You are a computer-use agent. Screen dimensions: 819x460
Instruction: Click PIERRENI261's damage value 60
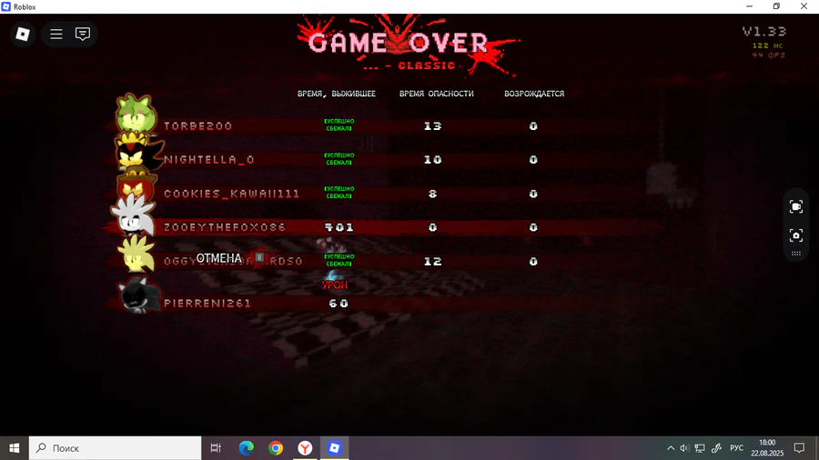click(339, 303)
